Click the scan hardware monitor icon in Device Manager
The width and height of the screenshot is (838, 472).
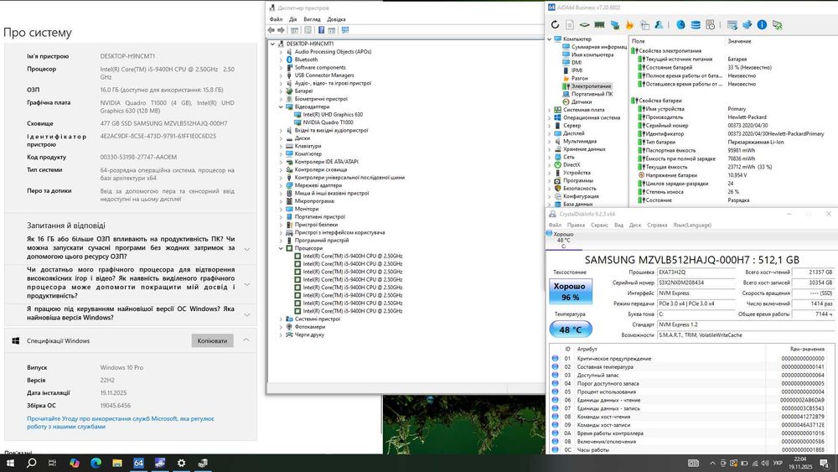344,30
